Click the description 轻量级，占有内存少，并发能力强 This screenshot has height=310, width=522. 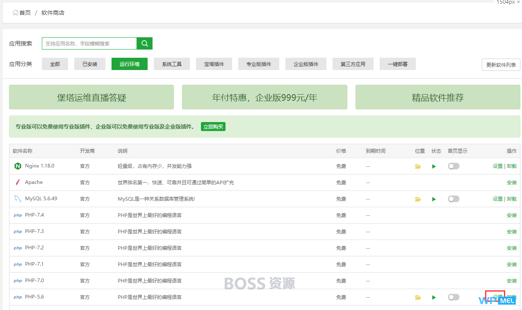(x=155, y=166)
